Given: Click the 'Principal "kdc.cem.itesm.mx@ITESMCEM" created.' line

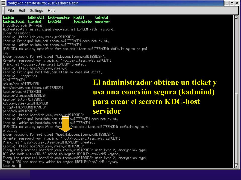Looking at the screenshot, I should (44, 64).
